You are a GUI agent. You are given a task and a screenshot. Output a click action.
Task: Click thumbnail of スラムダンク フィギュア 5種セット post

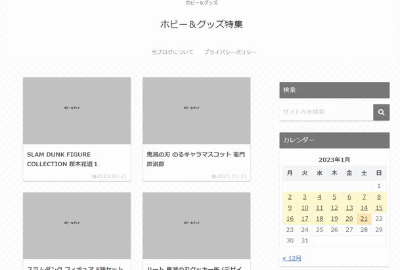point(77,225)
